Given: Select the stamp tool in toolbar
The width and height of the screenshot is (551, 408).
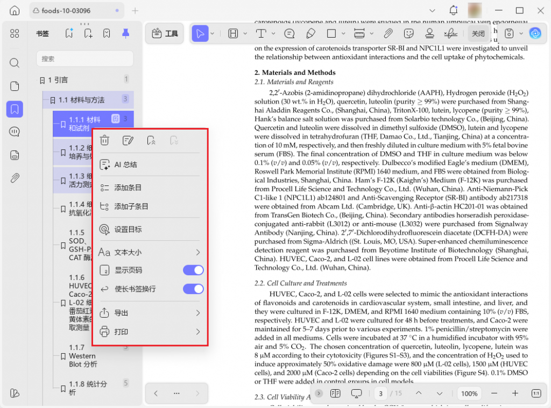Looking at the screenshot, I should click(429, 33).
